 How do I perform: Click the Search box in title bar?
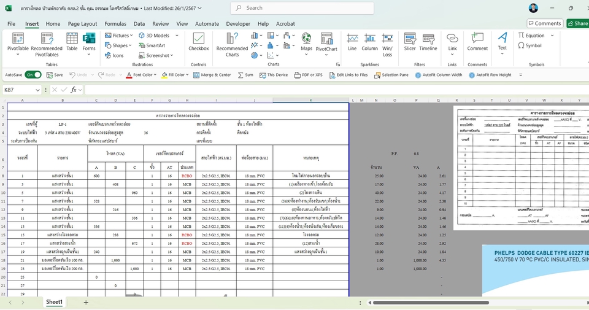294,8
